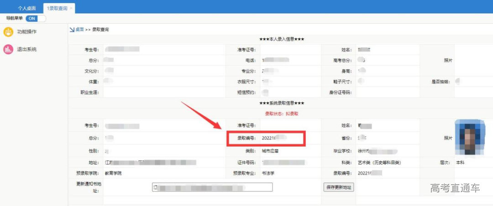Select the 书法学 pre-admission major value
The height and width of the screenshot is (206, 493).
268,173
